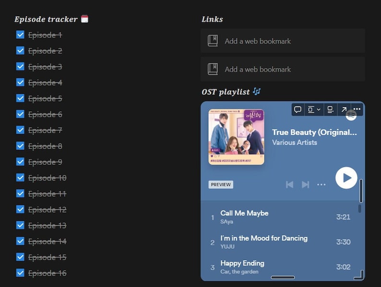Select the track Happy Ending
This screenshot has height=287, width=381.
pos(242,263)
